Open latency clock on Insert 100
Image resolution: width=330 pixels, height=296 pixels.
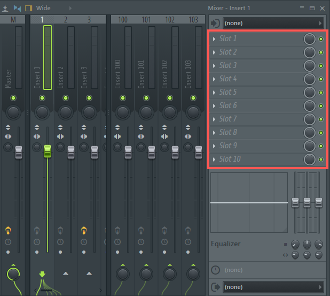(117, 242)
